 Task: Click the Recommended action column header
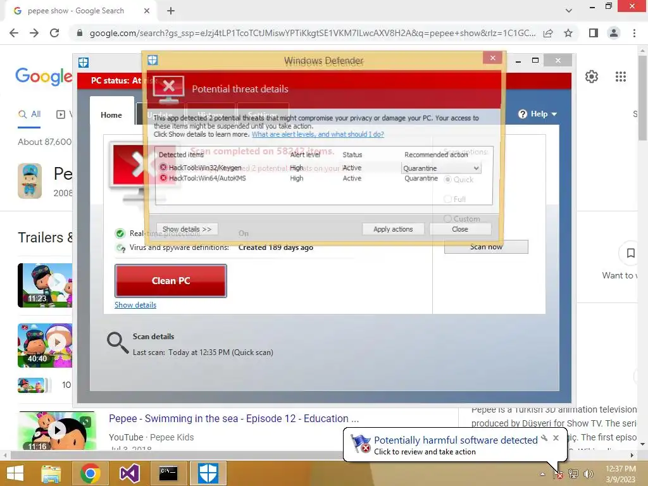[436, 154]
